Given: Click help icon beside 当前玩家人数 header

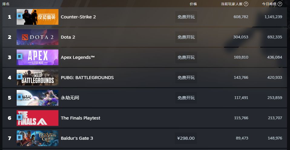Looking at the screenshot, I should [246, 4].
